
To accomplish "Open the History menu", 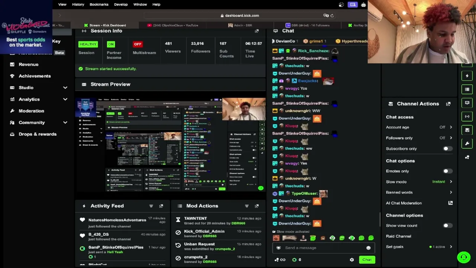I will click(x=78, y=4).
